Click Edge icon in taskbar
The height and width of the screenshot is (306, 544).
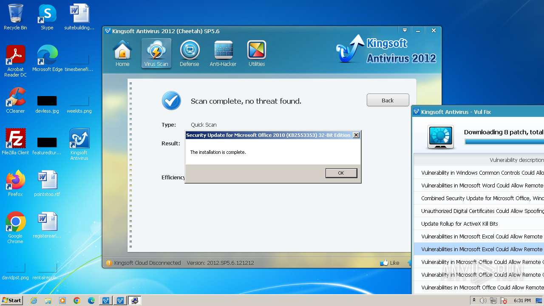click(x=91, y=300)
